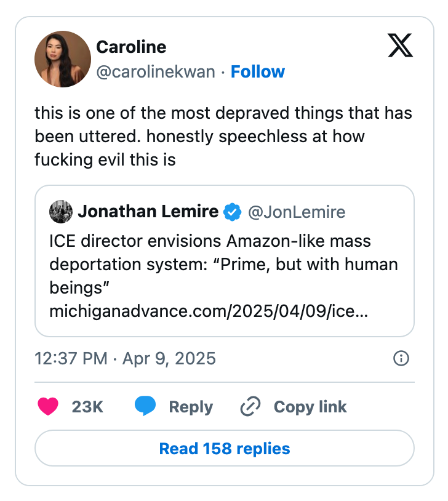Click the Follow button
Screen dimensions: 448x501
258,72
